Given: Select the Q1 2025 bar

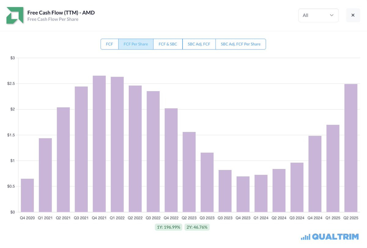Looking at the screenshot, I should click(333, 168).
